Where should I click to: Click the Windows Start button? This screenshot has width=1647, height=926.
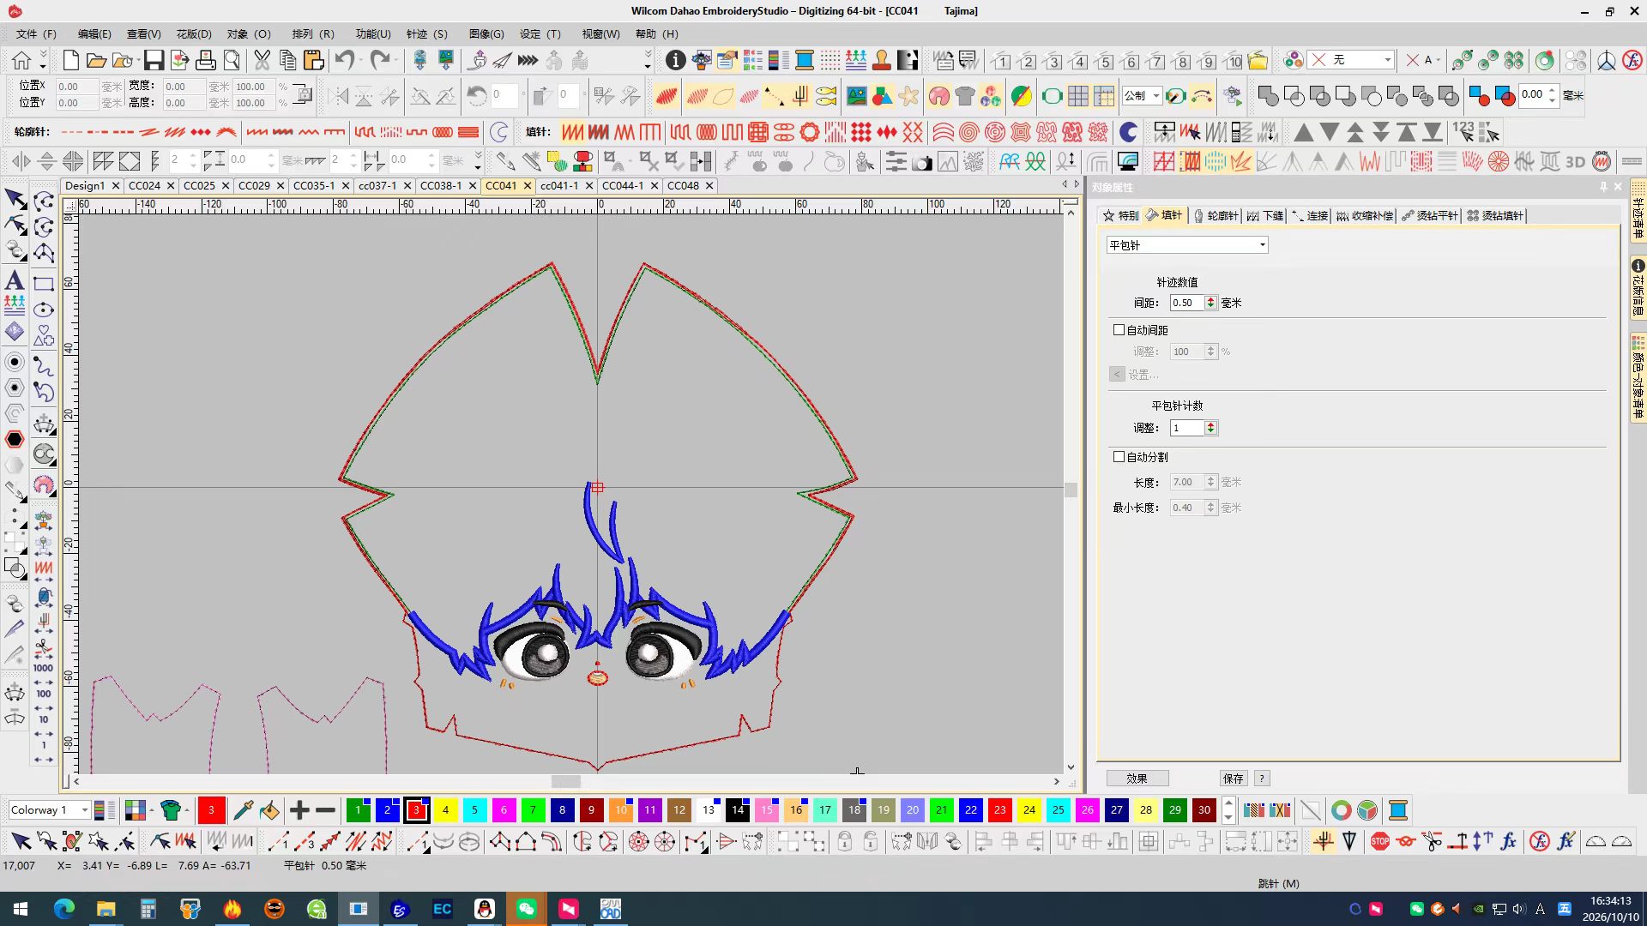(21, 909)
